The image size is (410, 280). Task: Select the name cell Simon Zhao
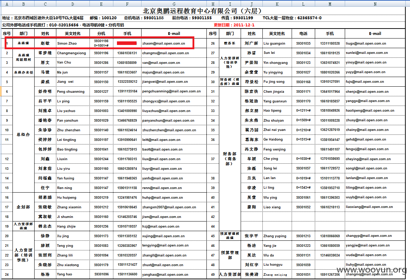pyautogui.click(x=67, y=44)
